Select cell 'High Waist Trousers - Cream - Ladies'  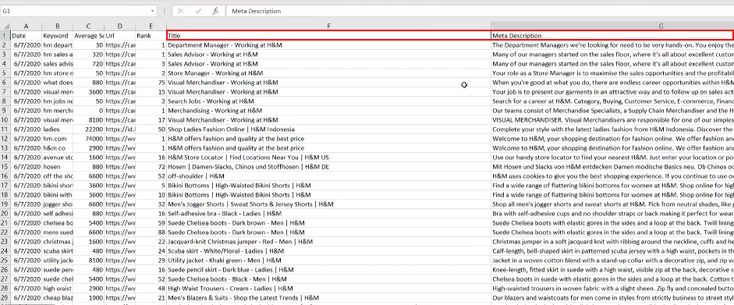pos(328,288)
